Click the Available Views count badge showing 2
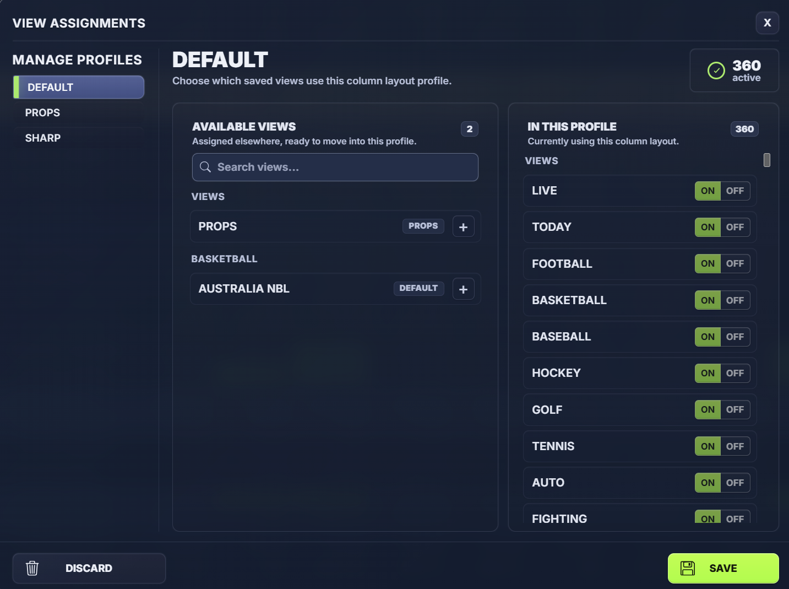The height and width of the screenshot is (589, 789). (469, 129)
